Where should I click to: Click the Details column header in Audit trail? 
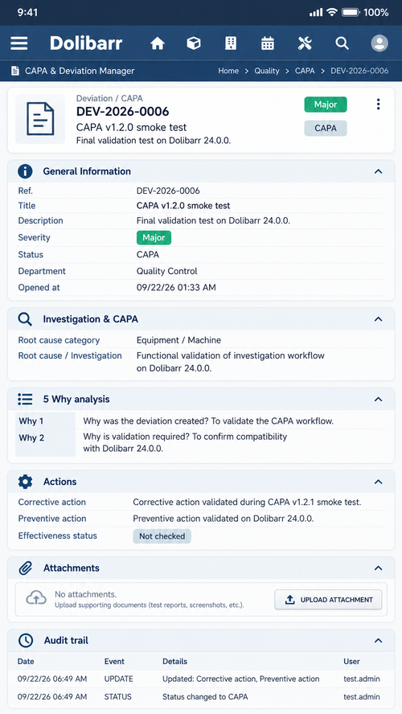click(174, 662)
